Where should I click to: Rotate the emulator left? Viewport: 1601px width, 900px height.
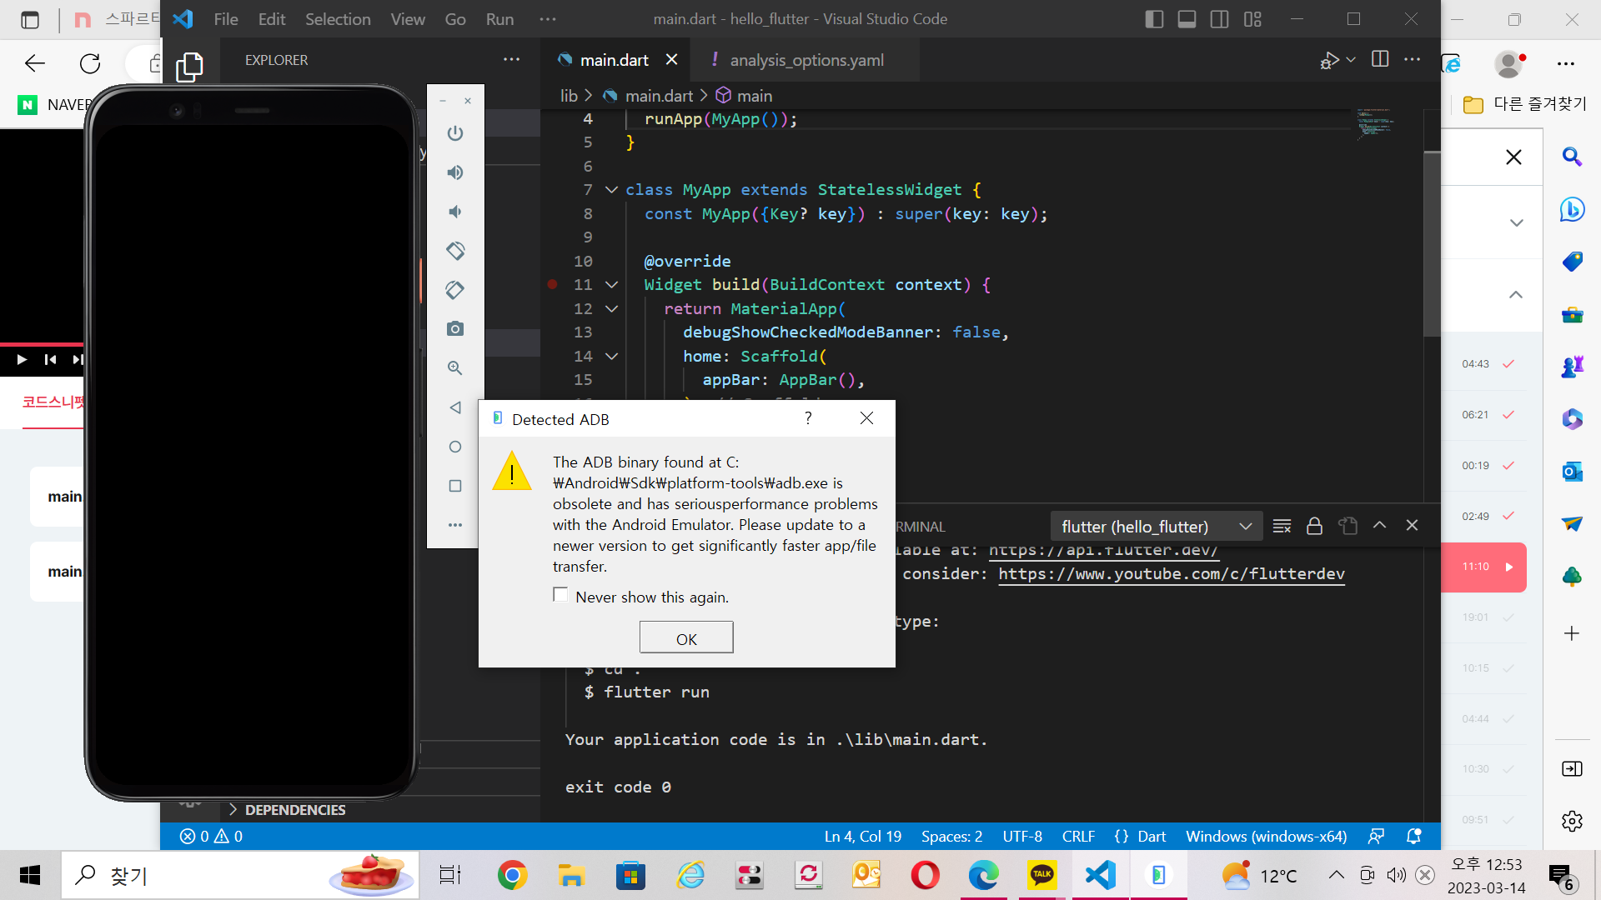click(x=455, y=251)
